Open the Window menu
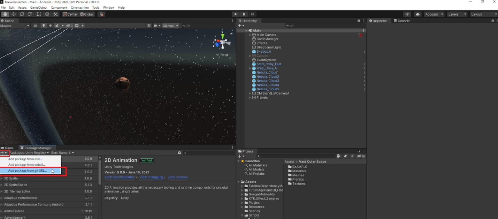Viewport: 498px width, 219px height. click(x=109, y=8)
